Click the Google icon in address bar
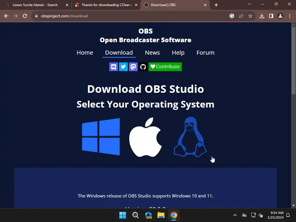Viewport: 296px width, 222px height. point(232,16)
